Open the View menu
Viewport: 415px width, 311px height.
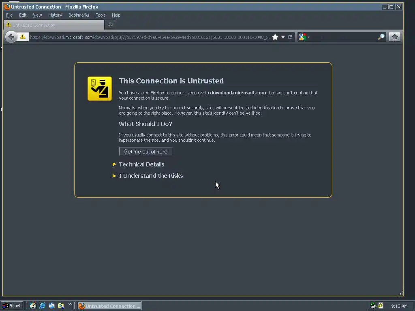(37, 15)
